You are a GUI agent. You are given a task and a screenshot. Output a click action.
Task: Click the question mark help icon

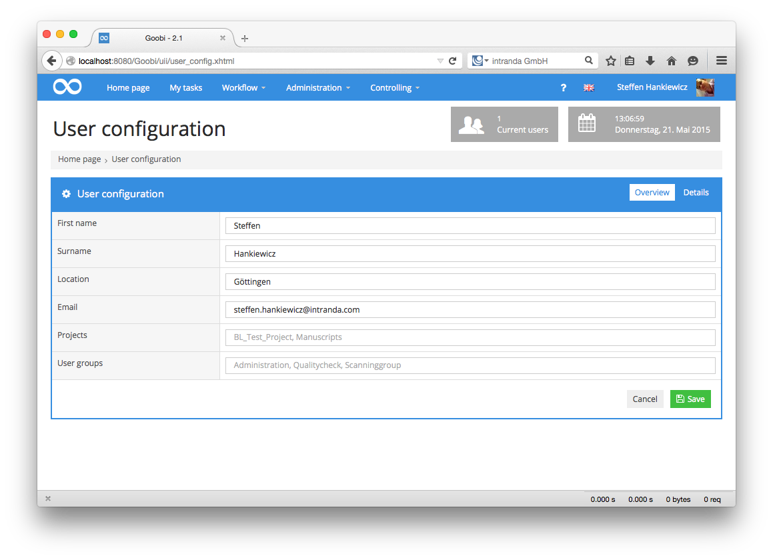564,88
